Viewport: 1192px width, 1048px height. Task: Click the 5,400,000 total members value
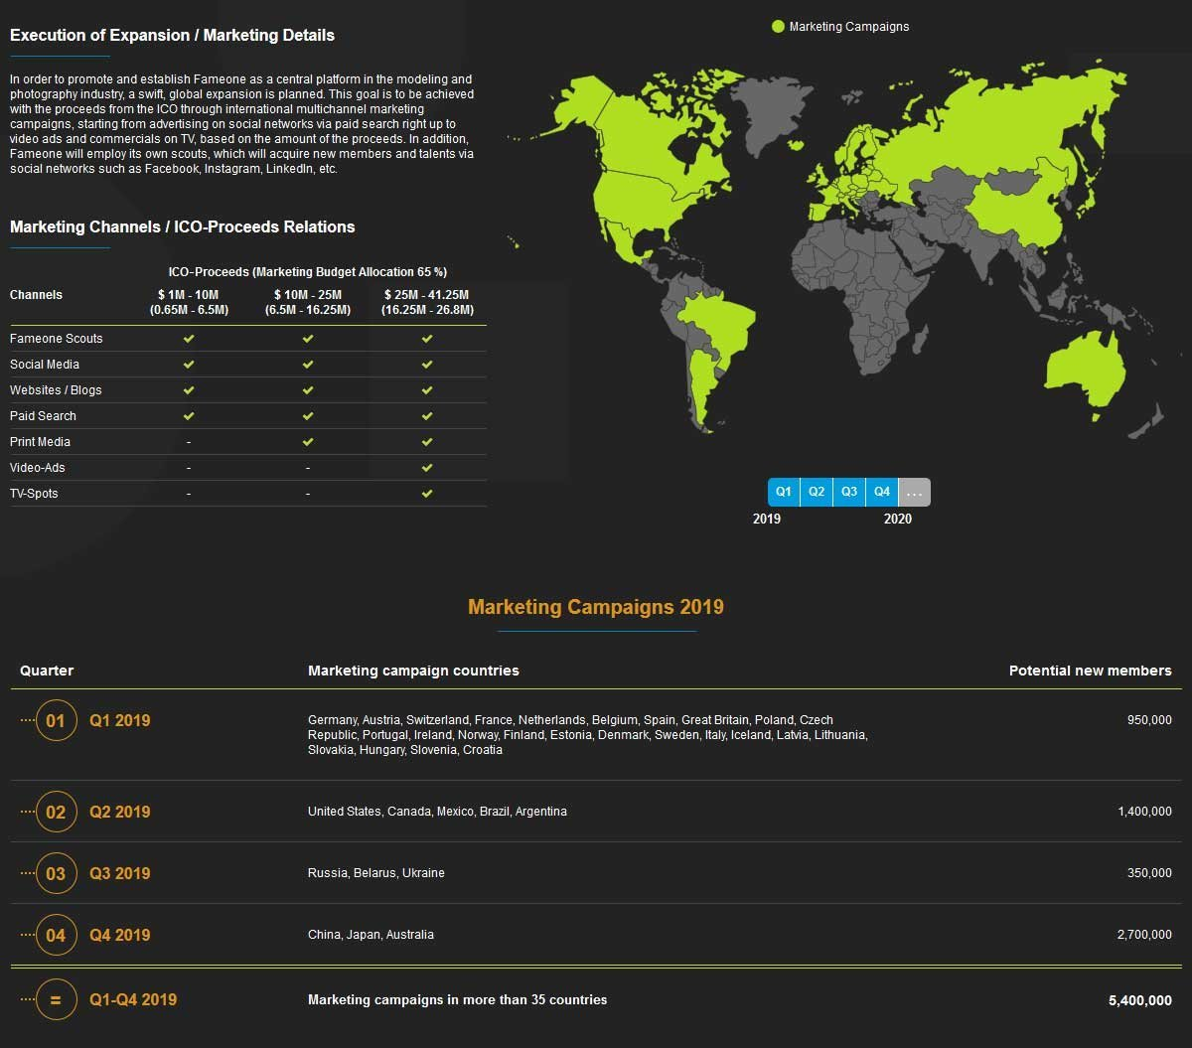(1140, 1000)
